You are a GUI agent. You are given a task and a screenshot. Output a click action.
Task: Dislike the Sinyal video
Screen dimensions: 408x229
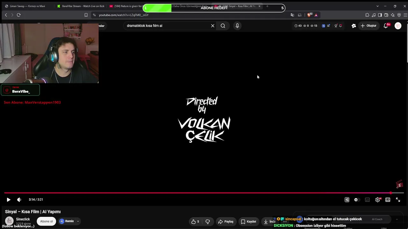point(208,222)
